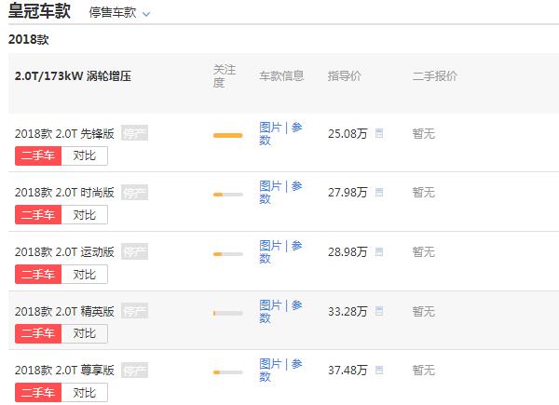The height and width of the screenshot is (405, 559).
Task: Click calculator icon next to 37.48万 price
Action: tap(379, 371)
